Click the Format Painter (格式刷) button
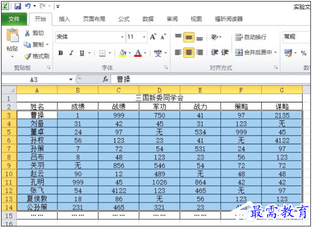This screenshot has width=313, height=228. pos(37,56)
